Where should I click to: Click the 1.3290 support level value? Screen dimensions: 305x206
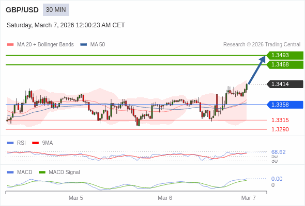pos(280,129)
